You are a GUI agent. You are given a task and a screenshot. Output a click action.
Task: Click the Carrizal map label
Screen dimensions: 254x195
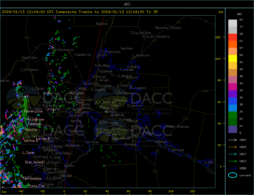point(92,142)
